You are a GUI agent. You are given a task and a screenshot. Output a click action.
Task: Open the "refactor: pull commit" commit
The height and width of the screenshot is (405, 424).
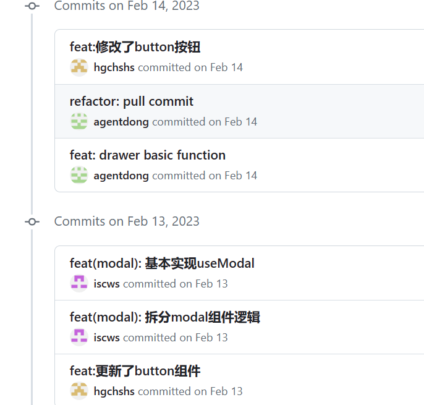click(x=131, y=101)
